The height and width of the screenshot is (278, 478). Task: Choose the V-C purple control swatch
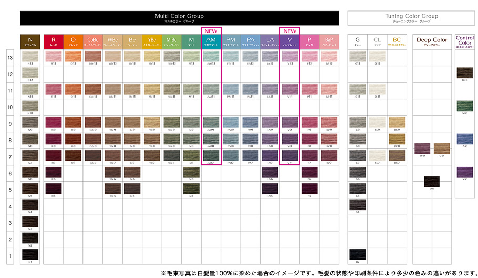[x=464, y=172]
